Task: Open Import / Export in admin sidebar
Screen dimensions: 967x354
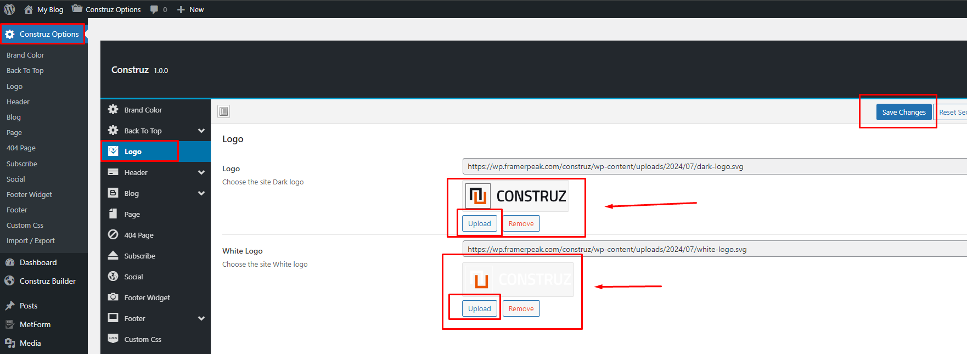Action: (x=31, y=240)
